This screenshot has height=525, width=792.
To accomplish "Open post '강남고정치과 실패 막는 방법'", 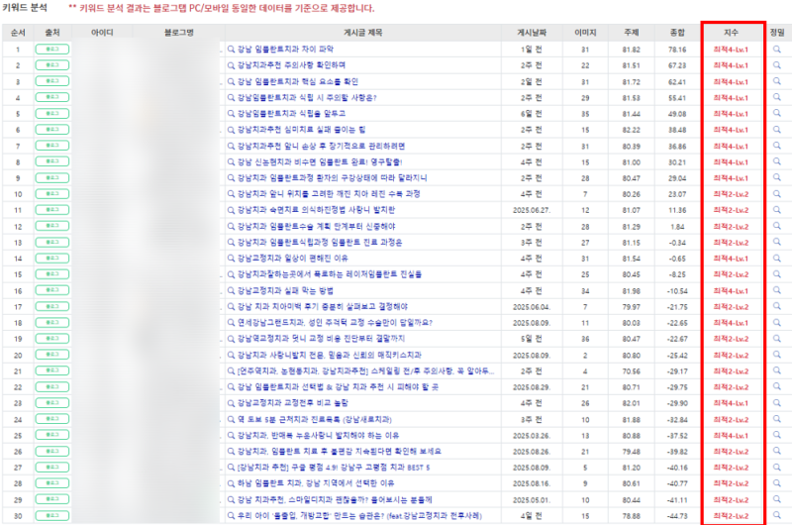I will coord(285,290).
